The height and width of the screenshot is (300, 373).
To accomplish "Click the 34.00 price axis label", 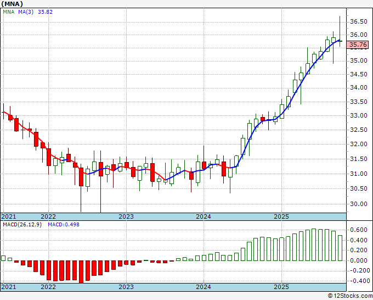I will pyautogui.click(x=359, y=88).
